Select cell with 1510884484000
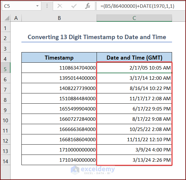Image resolution: width=186 pixels, height=180 pixels. (x=59, y=98)
